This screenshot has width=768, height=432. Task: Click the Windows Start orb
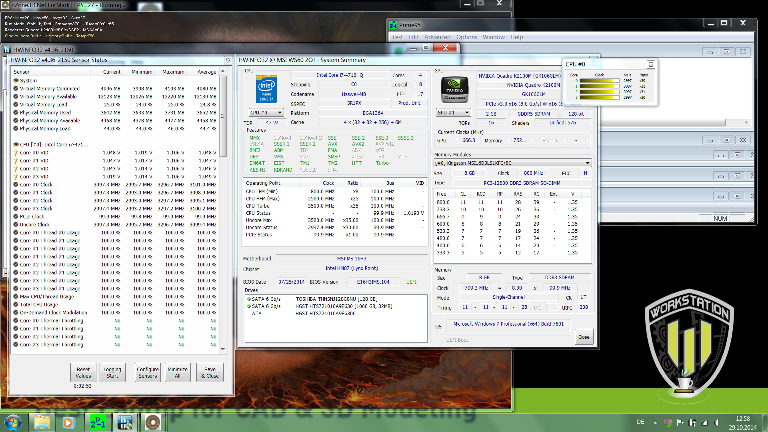point(13,422)
